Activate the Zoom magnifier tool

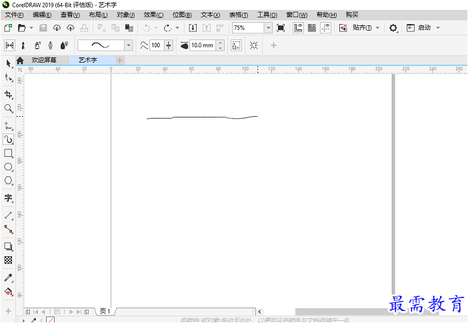(9, 108)
